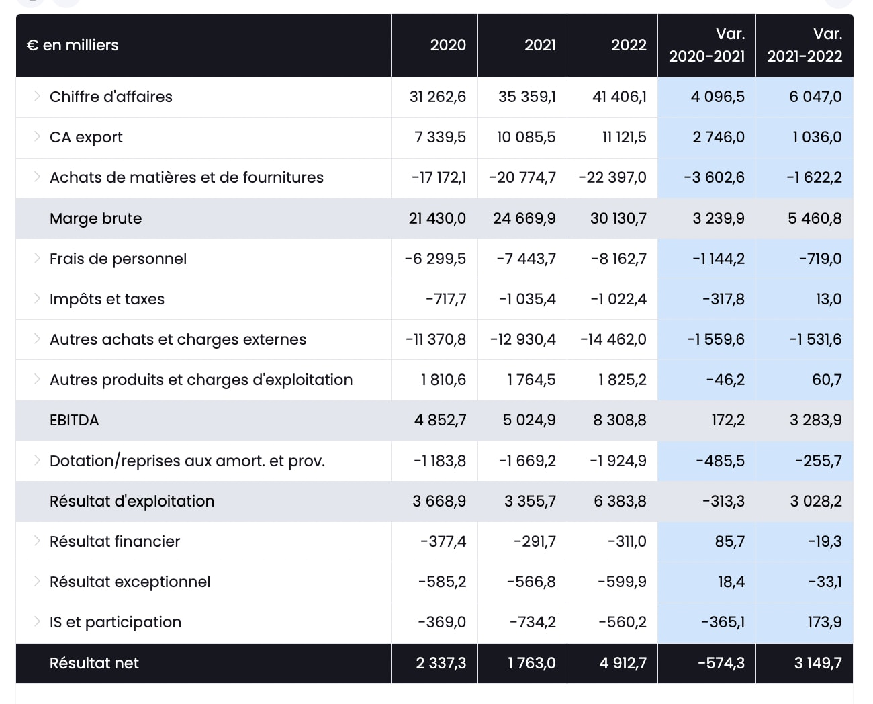The width and height of the screenshot is (873, 704).
Task: Click the variation value -33,1
Action: coord(825,582)
